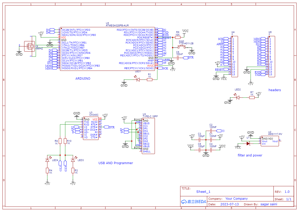Viewport: 299px width, 212px height.
Task: Select the 16MHz crystal X4 symbol
Action: [29, 47]
